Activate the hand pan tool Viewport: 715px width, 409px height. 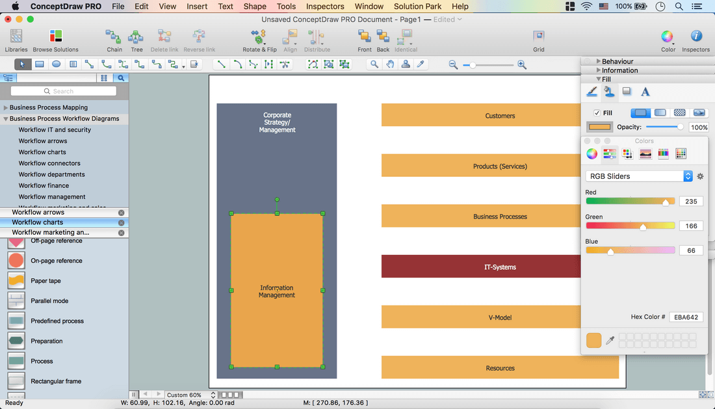(x=390, y=64)
